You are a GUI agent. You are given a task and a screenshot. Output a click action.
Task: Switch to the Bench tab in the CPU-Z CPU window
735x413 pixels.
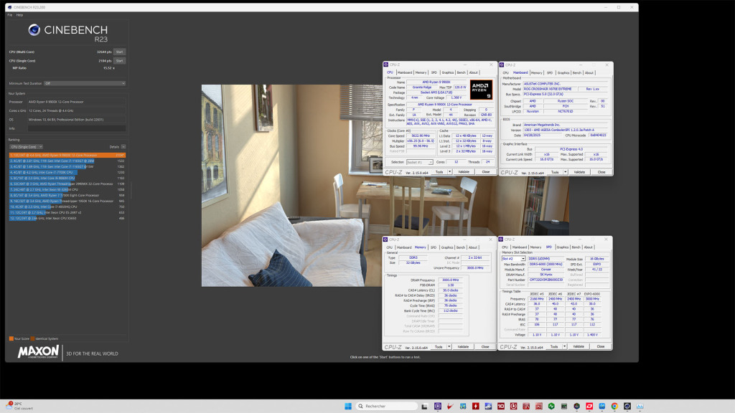point(462,72)
